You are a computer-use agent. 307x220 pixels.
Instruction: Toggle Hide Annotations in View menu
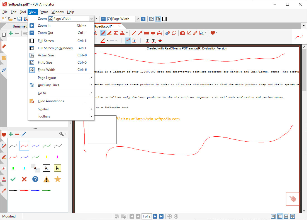pyautogui.click(x=51, y=101)
